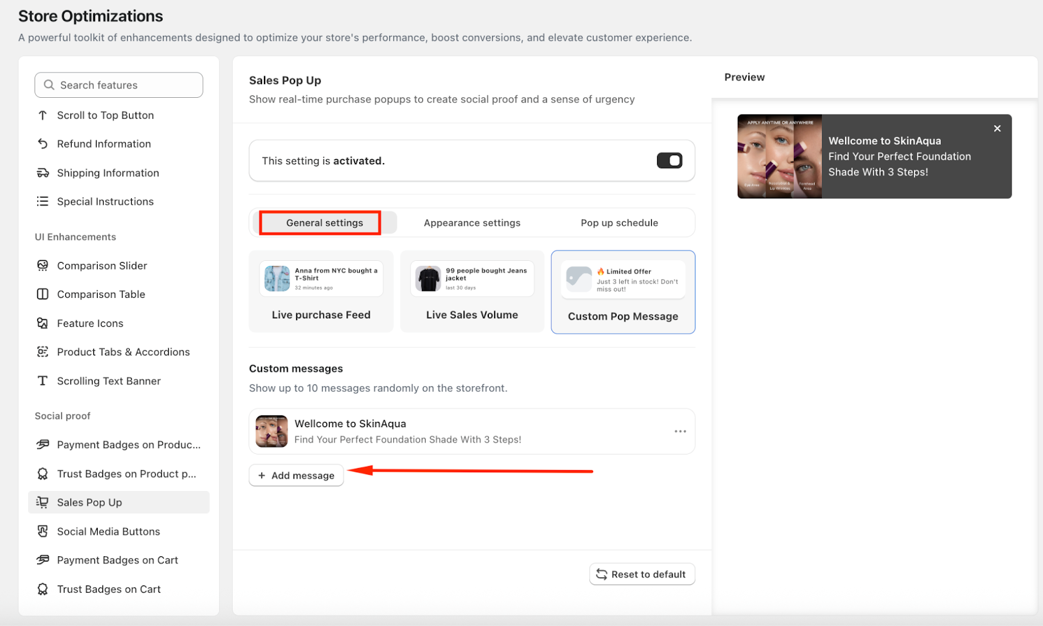Click the Comparison Table icon

pyautogui.click(x=42, y=294)
